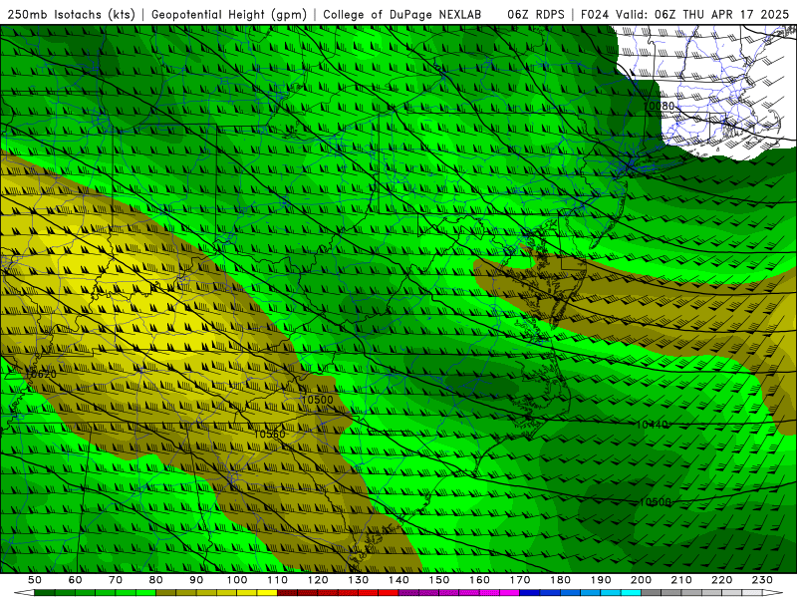Select the 200 knot legend value

point(642,580)
